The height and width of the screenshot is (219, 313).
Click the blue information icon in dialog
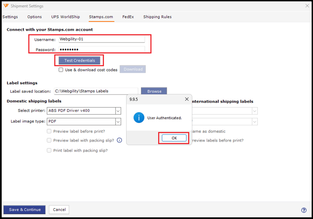pos(139,118)
